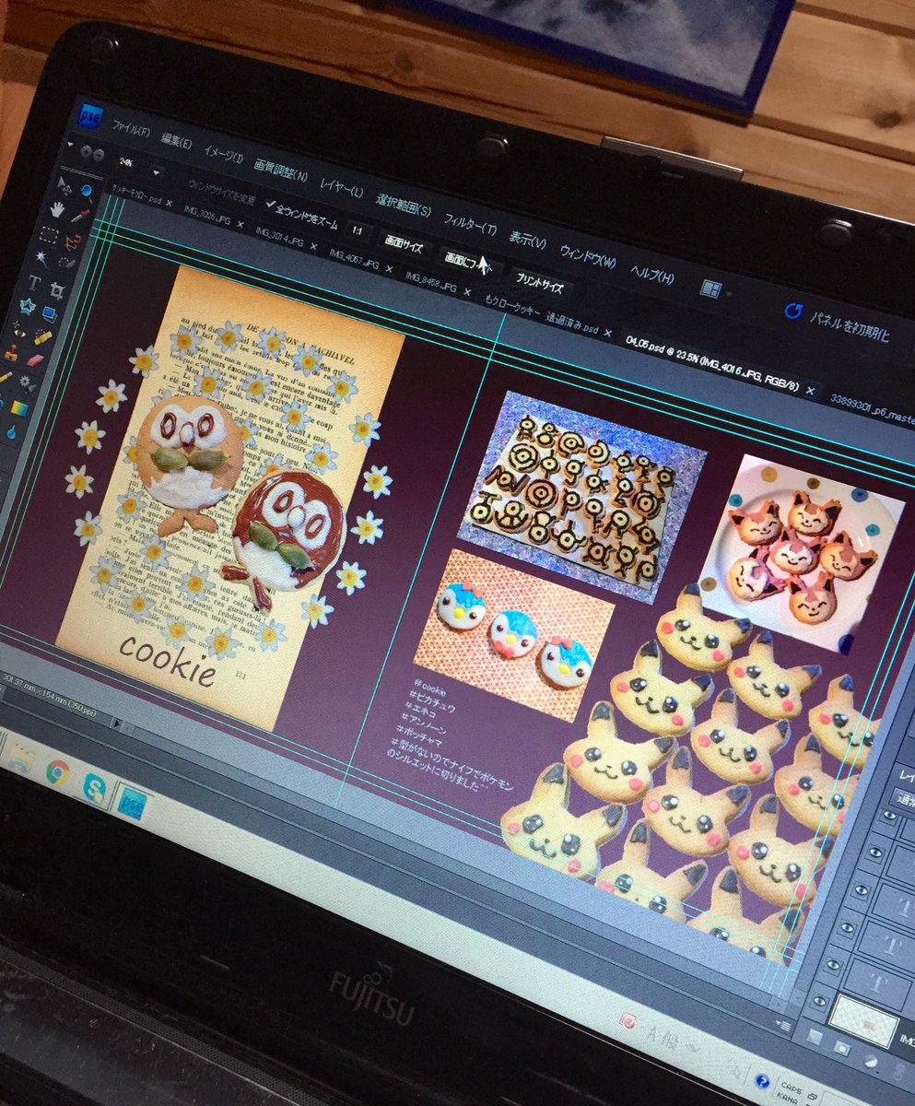Screen dimensions: 915x1106
Task: Select the Cookie Cutter star tool
Action: click(x=27, y=306)
